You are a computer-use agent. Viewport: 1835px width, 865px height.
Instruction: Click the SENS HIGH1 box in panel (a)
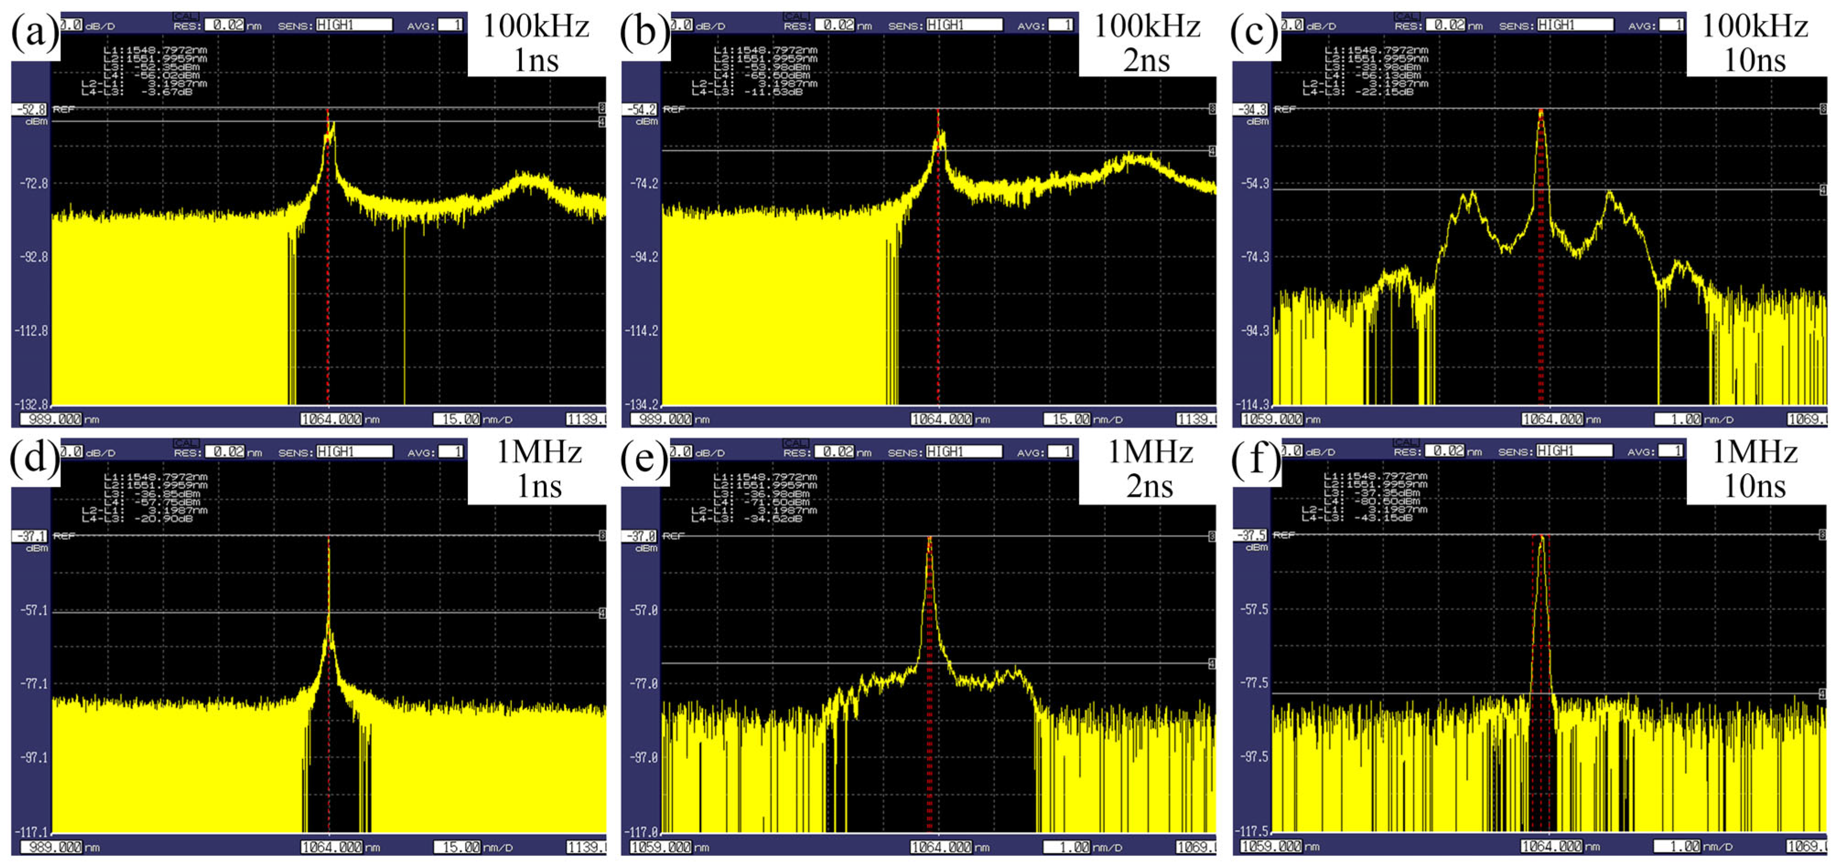(x=353, y=25)
